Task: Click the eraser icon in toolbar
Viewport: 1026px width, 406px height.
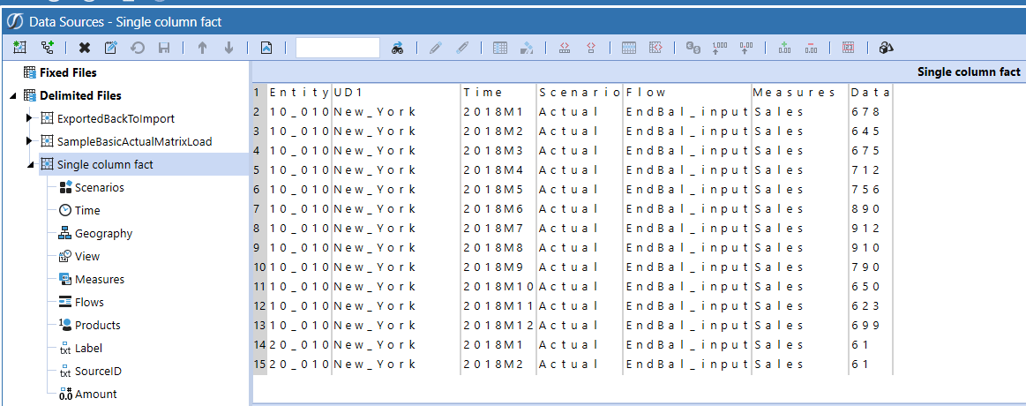Action: point(527,47)
